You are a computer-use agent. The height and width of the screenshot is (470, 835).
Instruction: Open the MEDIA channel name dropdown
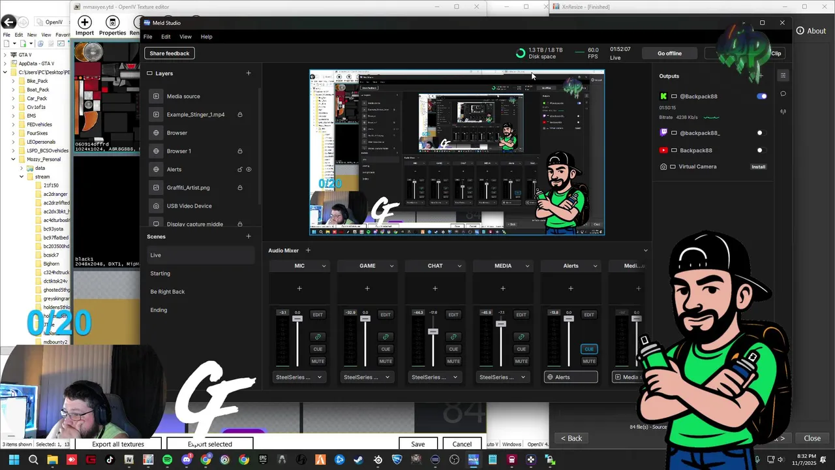[x=527, y=266]
